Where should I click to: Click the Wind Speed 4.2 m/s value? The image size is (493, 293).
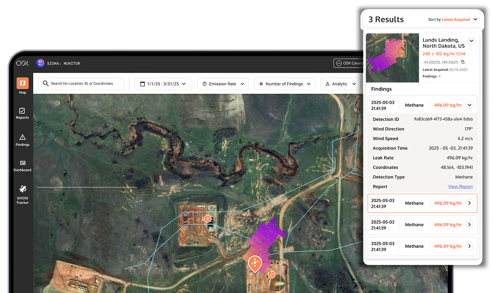[x=465, y=139]
